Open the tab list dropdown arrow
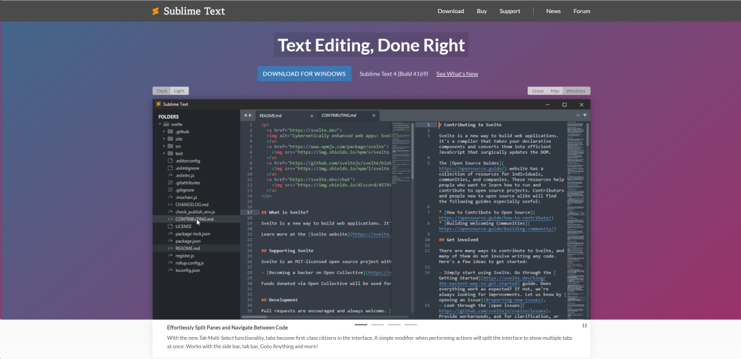This screenshot has width=741, height=359. click(x=585, y=115)
